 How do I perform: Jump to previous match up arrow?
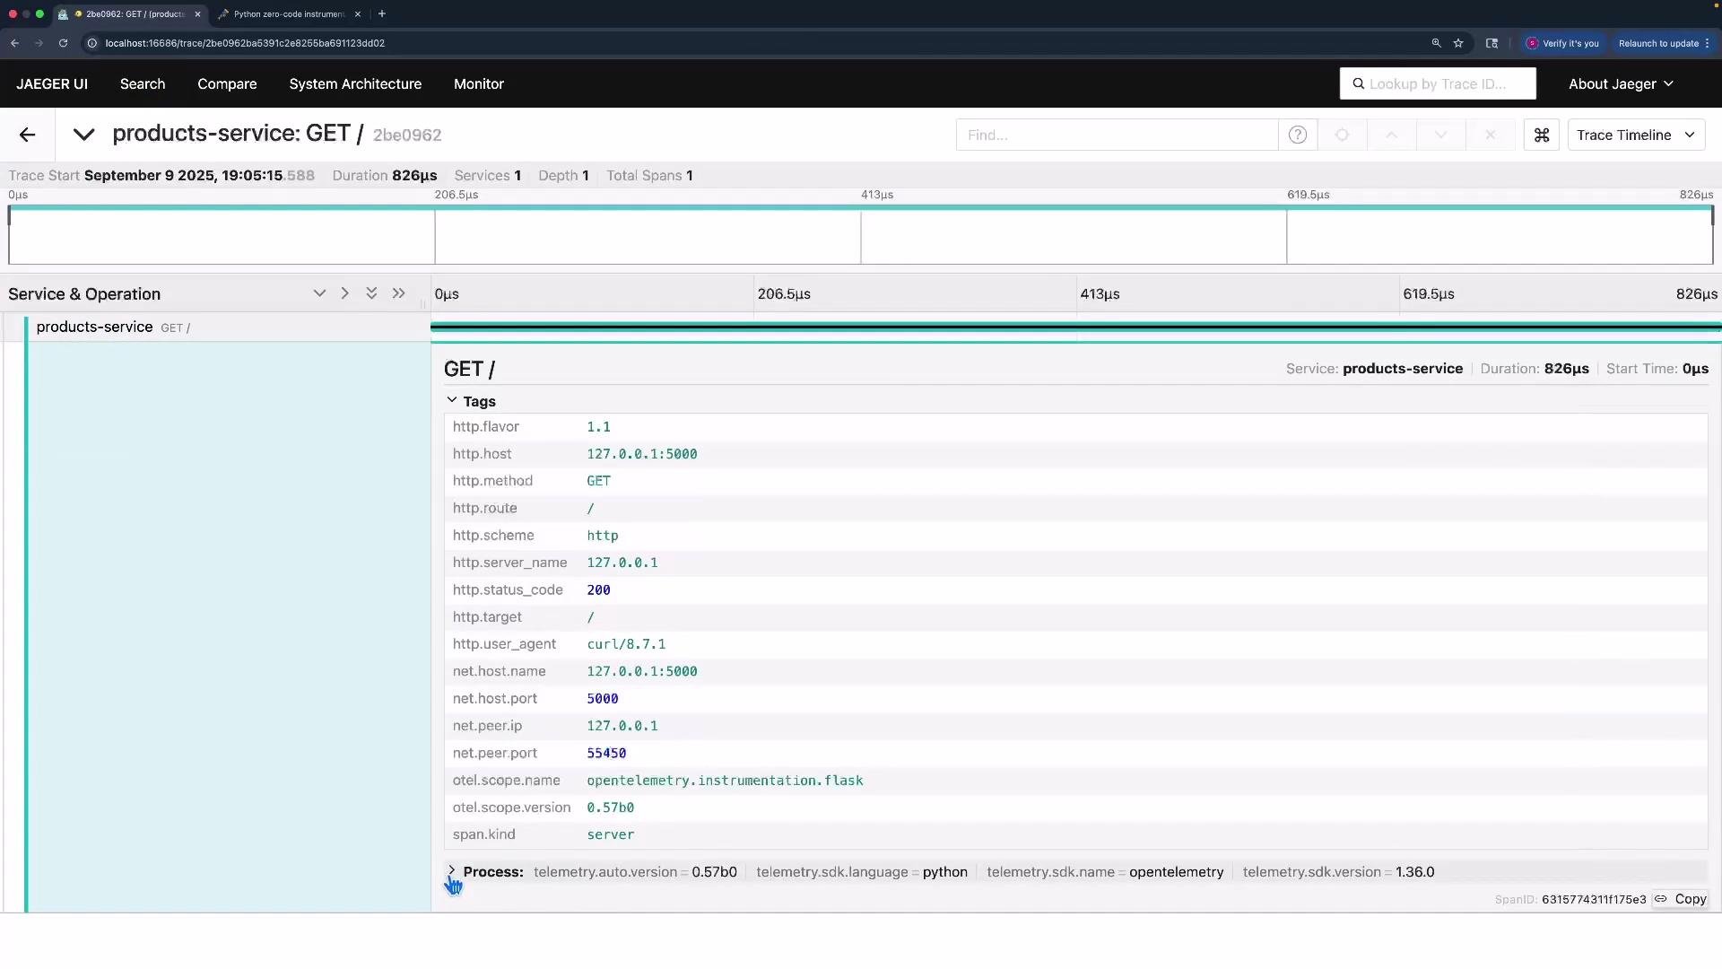point(1391,135)
